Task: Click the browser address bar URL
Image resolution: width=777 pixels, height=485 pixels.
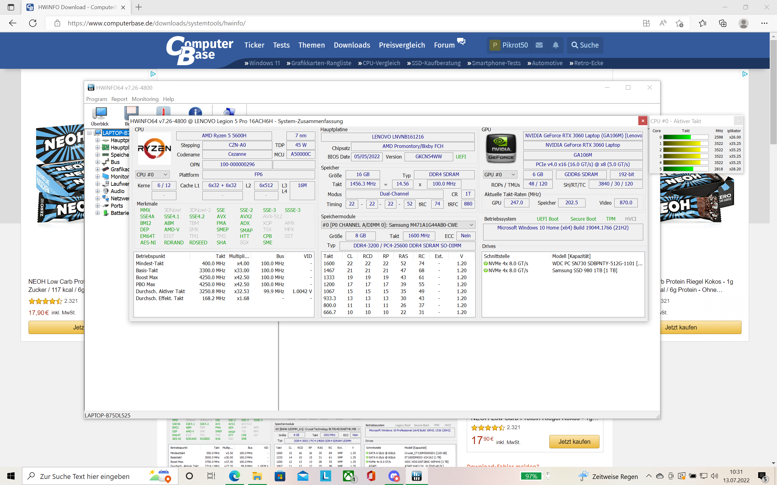Action: (x=156, y=23)
